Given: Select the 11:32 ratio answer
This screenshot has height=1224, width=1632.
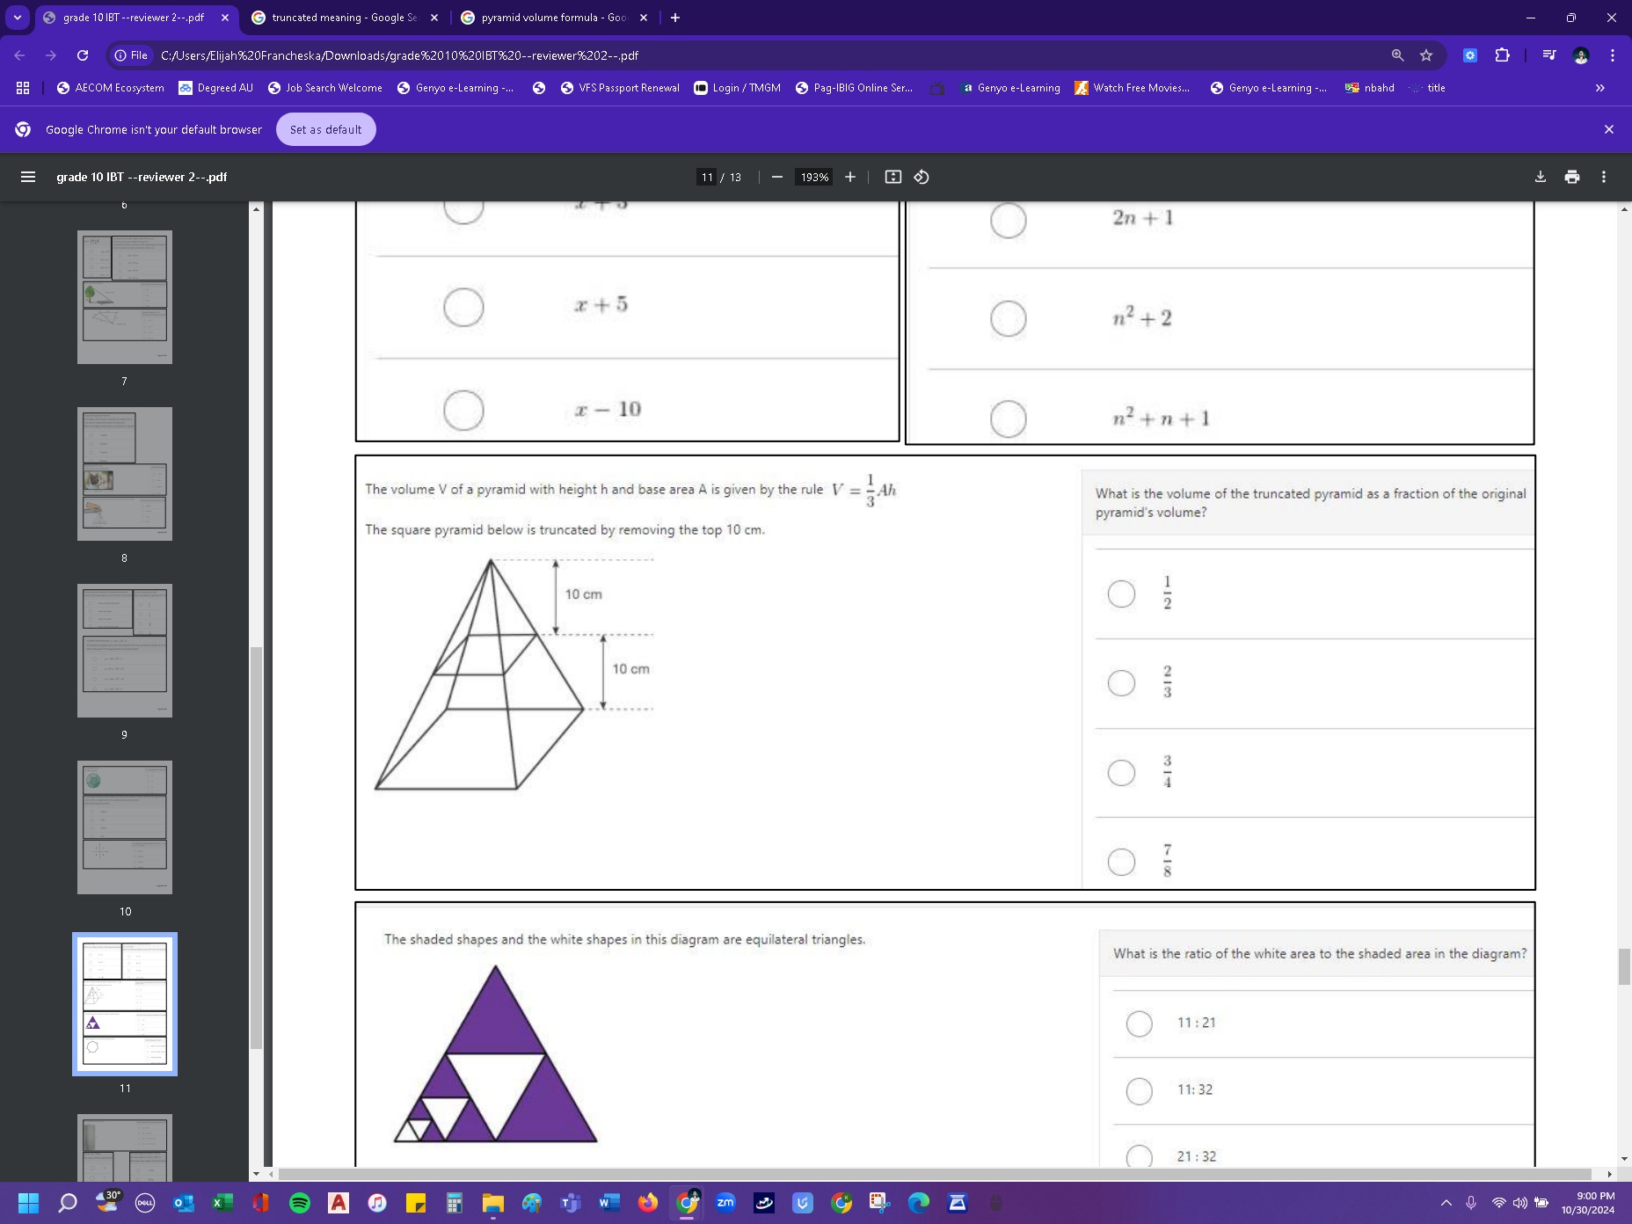Looking at the screenshot, I should [x=1139, y=1090].
